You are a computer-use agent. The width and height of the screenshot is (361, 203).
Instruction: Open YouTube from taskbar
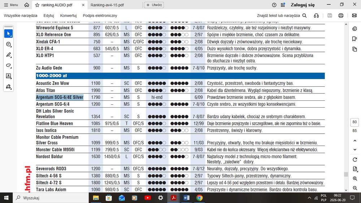148,198
